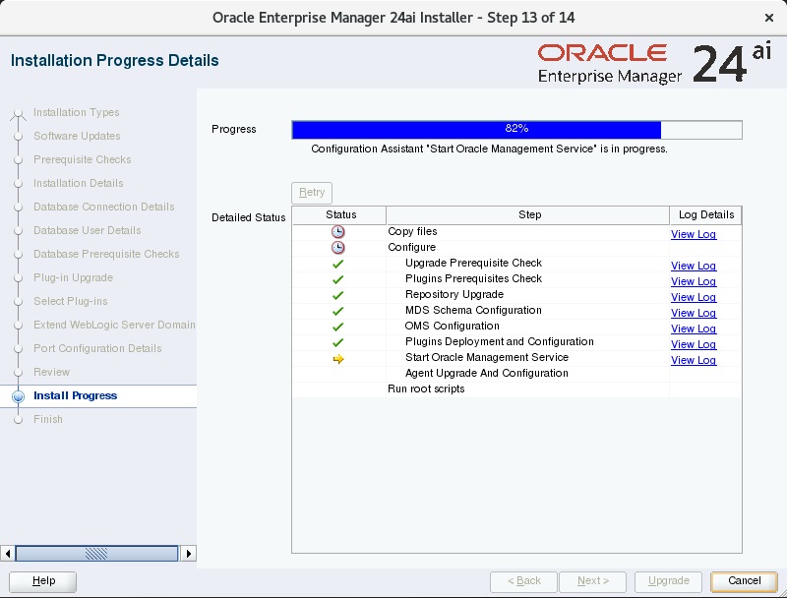Click the right arrow of sidebar scrollbar
This screenshot has width=787, height=598.
click(188, 554)
